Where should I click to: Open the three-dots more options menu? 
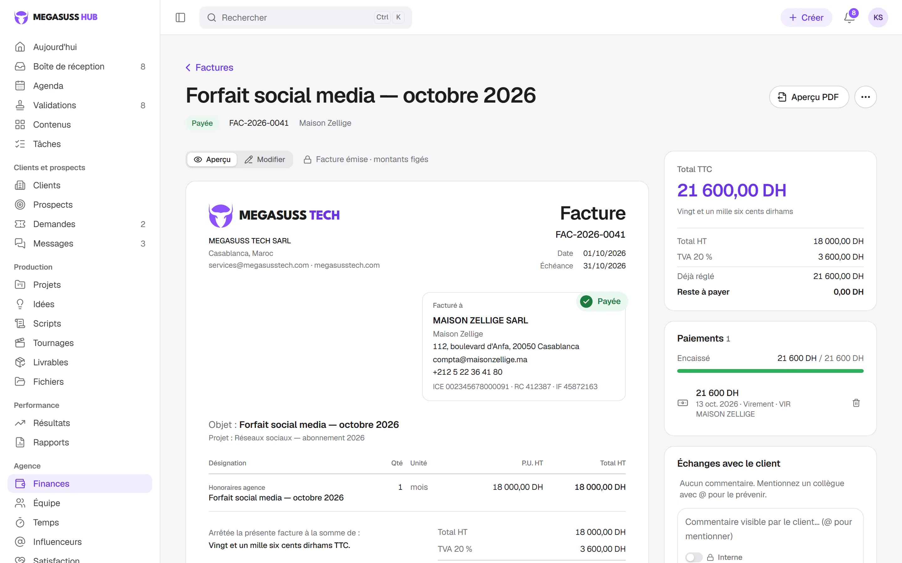(865, 97)
